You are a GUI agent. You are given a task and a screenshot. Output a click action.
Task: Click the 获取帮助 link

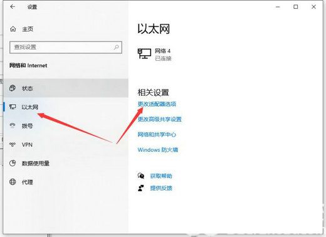[x=161, y=176]
